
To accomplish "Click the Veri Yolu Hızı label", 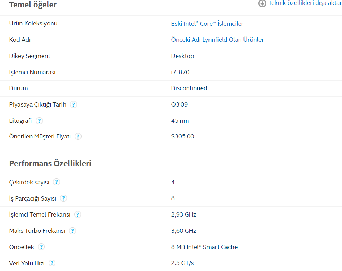I will pos(27,263).
